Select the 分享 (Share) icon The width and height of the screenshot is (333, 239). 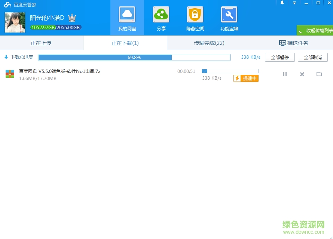pos(161,15)
